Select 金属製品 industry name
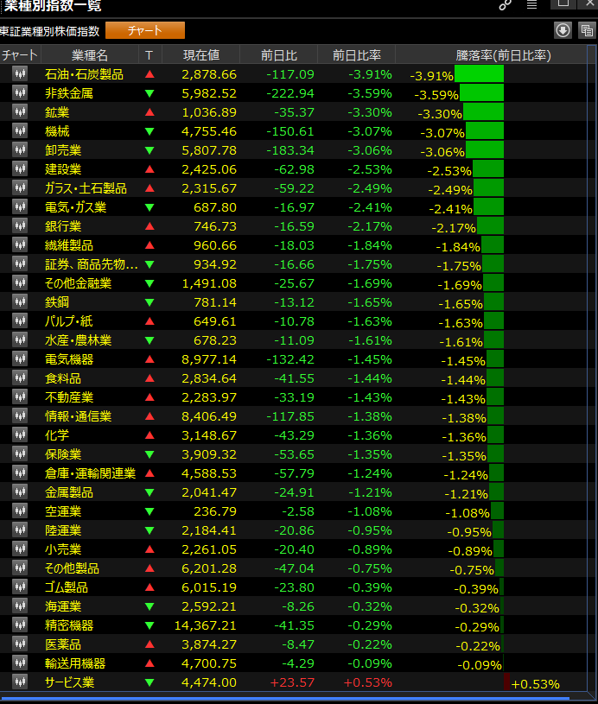Viewport: 598px width, 704px height. click(x=69, y=492)
